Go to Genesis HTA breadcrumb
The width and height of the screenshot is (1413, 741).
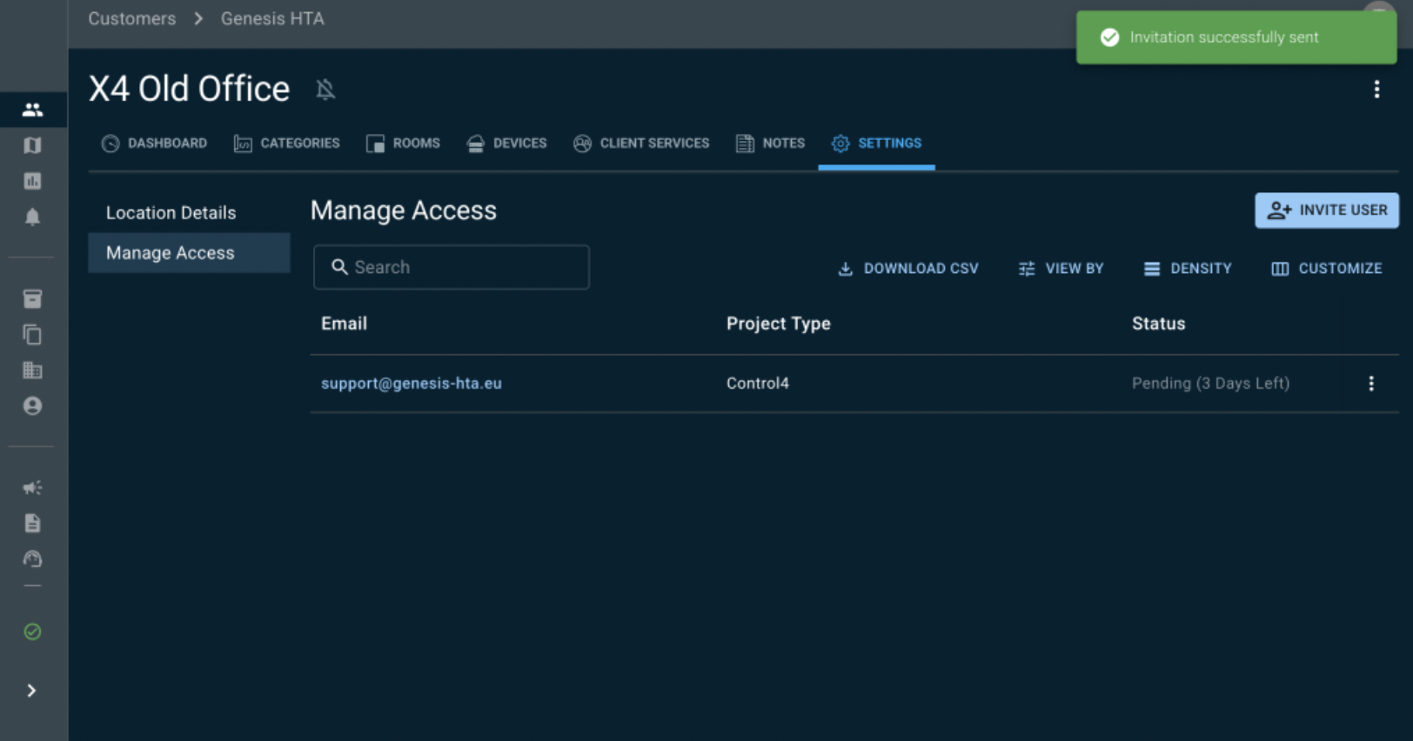coord(272,18)
